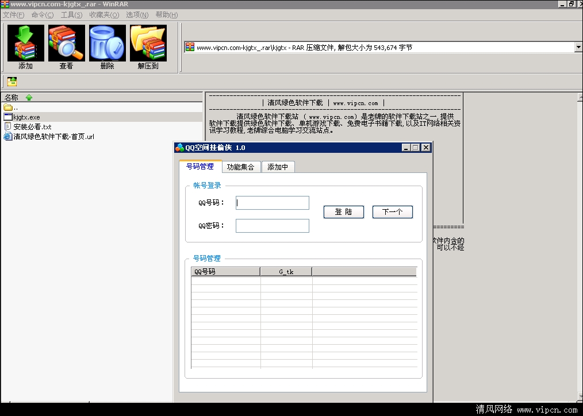The image size is (583, 416).
Task: Click the parent folder '..' icon
Action: pyautogui.click(x=8, y=107)
